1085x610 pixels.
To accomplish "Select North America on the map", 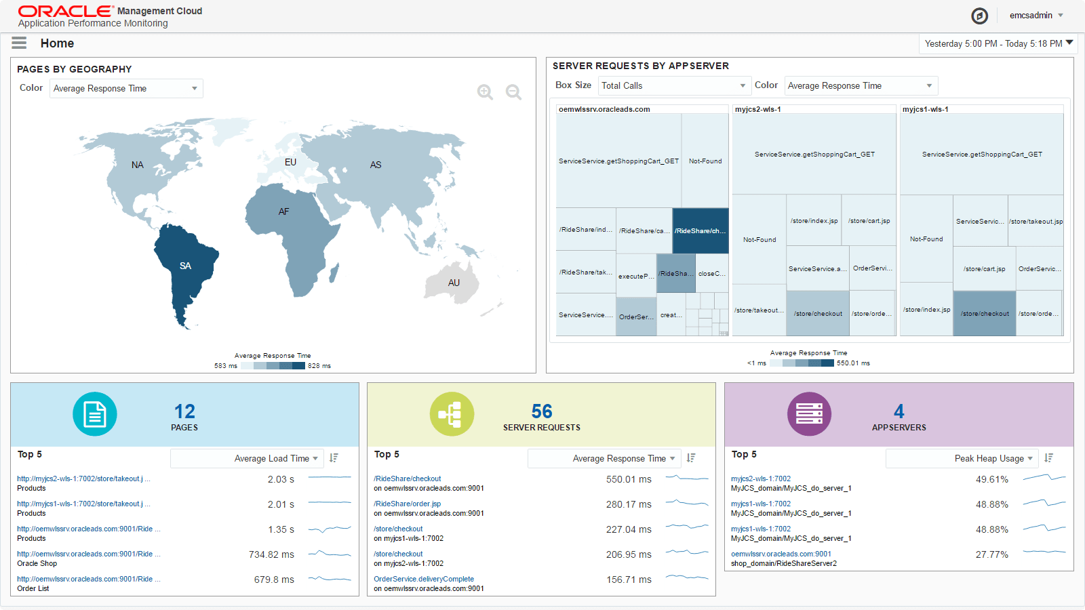I will pyautogui.click(x=138, y=165).
